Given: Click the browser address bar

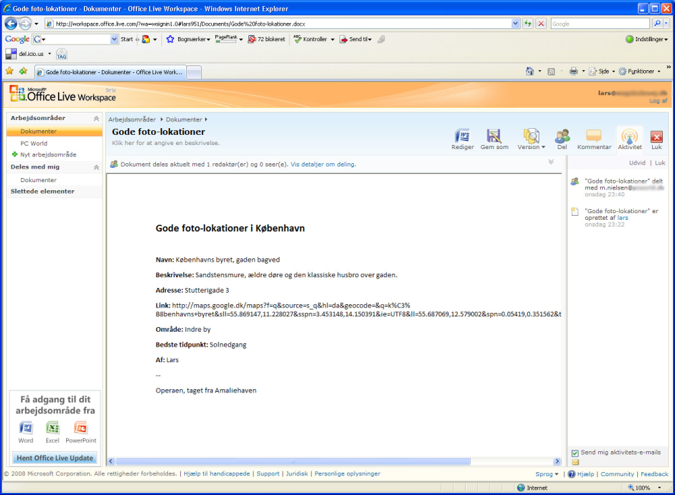Looking at the screenshot, I should [277, 24].
